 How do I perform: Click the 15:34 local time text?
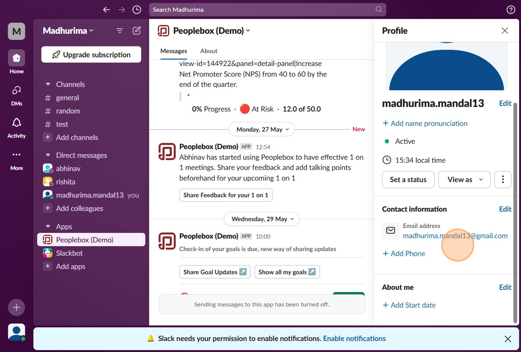(421, 160)
